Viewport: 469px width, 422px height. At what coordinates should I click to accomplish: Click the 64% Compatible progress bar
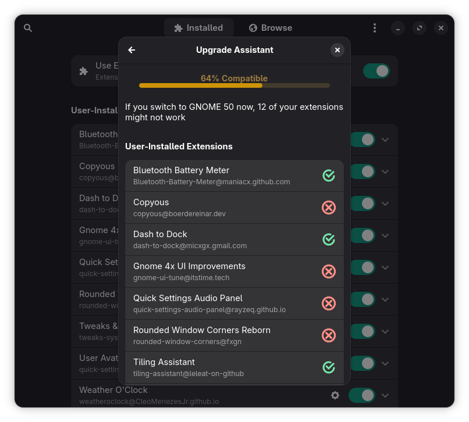(234, 85)
